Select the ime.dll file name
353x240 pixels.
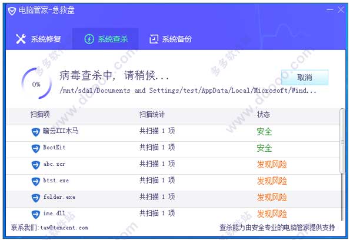[x=54, y=213]
